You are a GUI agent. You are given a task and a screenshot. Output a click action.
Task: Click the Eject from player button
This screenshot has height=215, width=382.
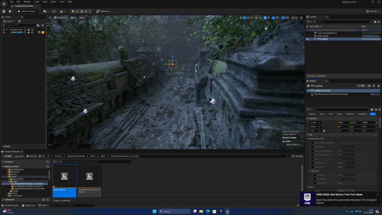point(86,11)
